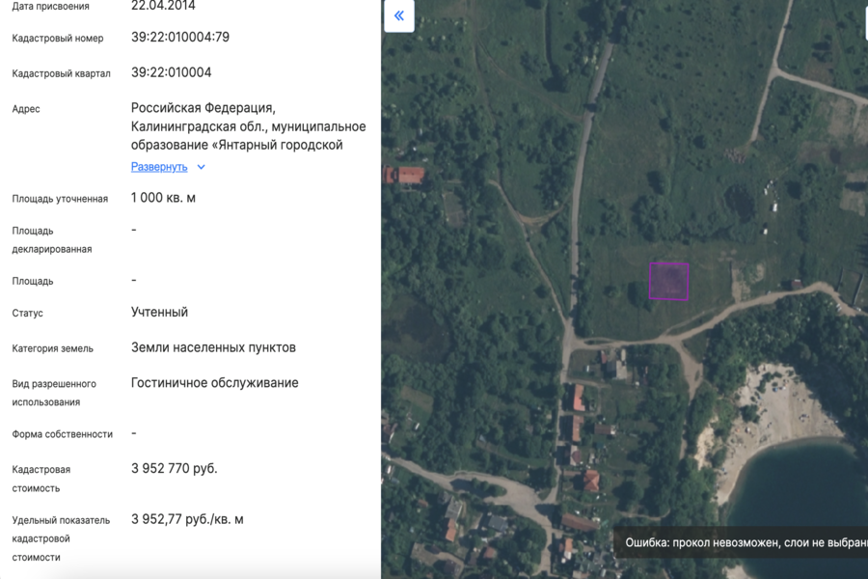Click the dark blue lake water on map
Screen dimensions: 868x579
tap(810, 492)
